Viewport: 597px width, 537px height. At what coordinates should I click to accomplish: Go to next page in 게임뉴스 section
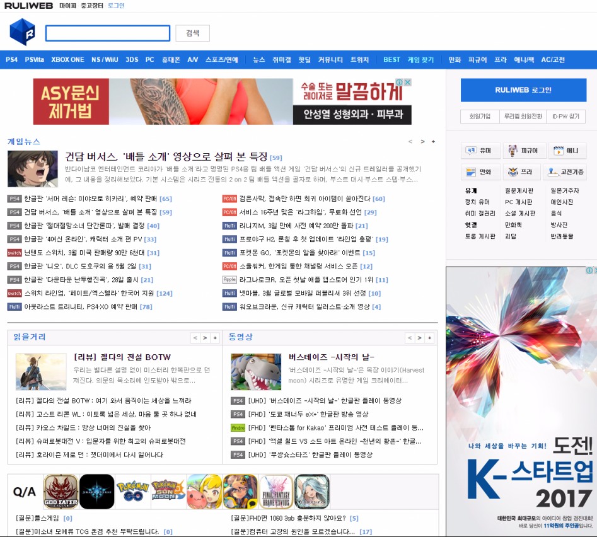point(422,142)
